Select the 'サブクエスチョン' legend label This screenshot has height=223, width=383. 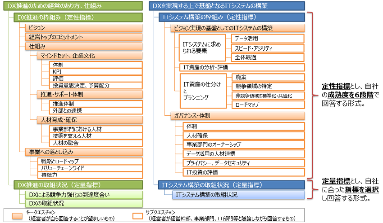160,212
